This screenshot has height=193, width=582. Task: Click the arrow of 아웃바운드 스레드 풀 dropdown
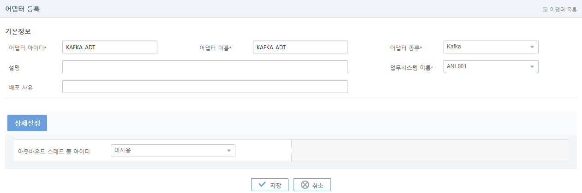pyautogui.click(x=228, y=151)
